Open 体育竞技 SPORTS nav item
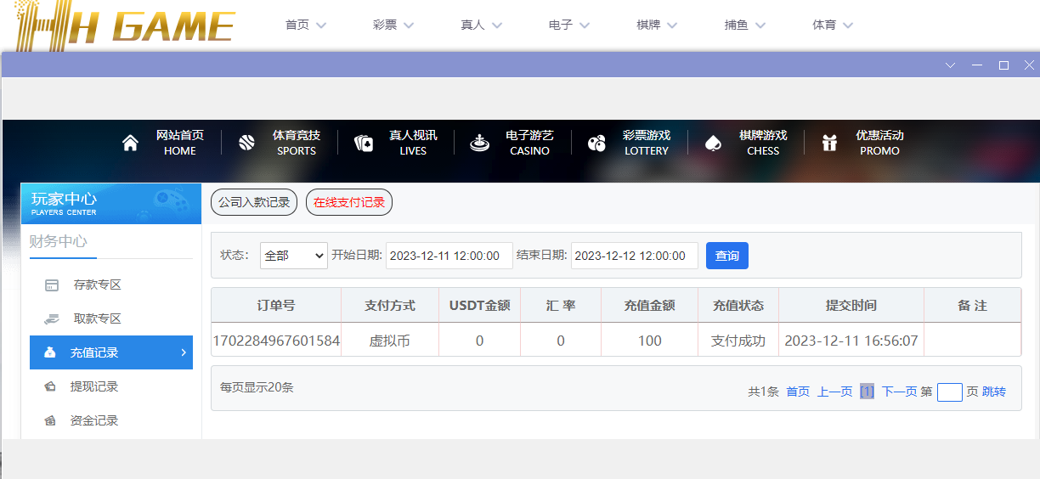1040x479 pixels. click(297, 143)
